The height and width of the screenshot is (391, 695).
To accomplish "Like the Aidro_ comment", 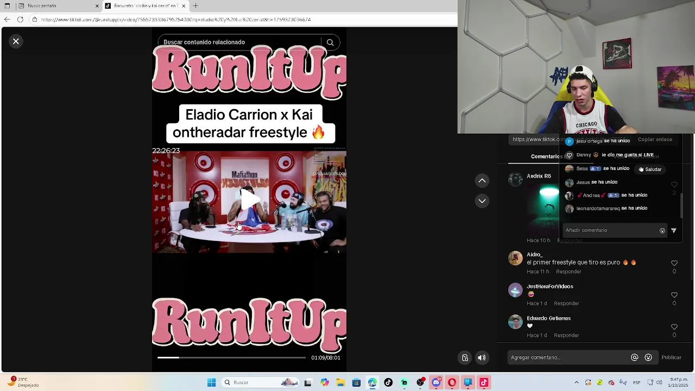I will [x=674, y=263].
